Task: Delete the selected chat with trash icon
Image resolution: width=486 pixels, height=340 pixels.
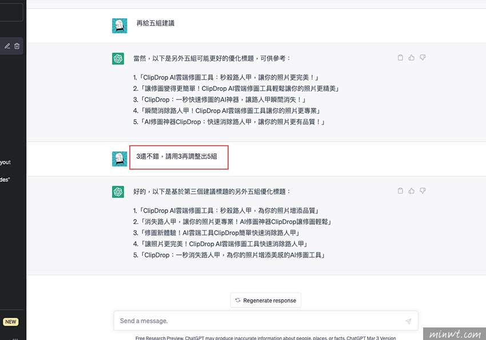Action: pyautogui.click(x=17, y=46)
